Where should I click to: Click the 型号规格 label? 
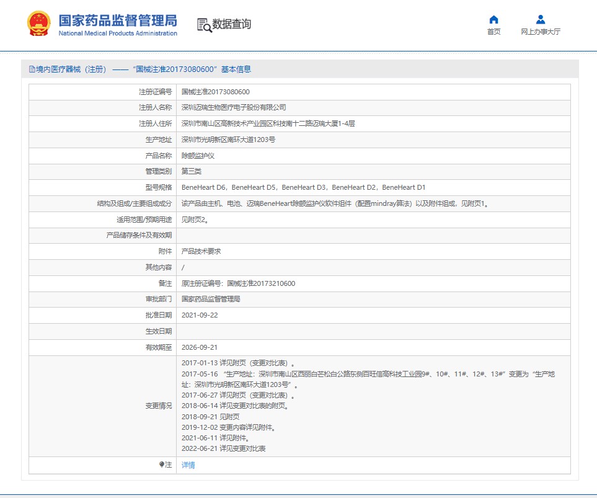point(159,187)
